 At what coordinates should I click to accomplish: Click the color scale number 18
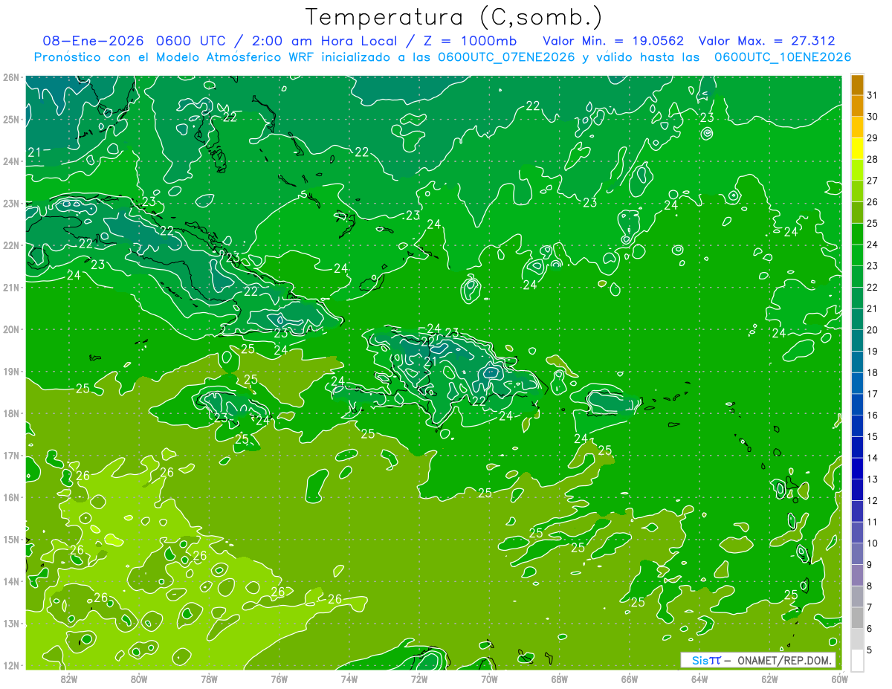873,373
